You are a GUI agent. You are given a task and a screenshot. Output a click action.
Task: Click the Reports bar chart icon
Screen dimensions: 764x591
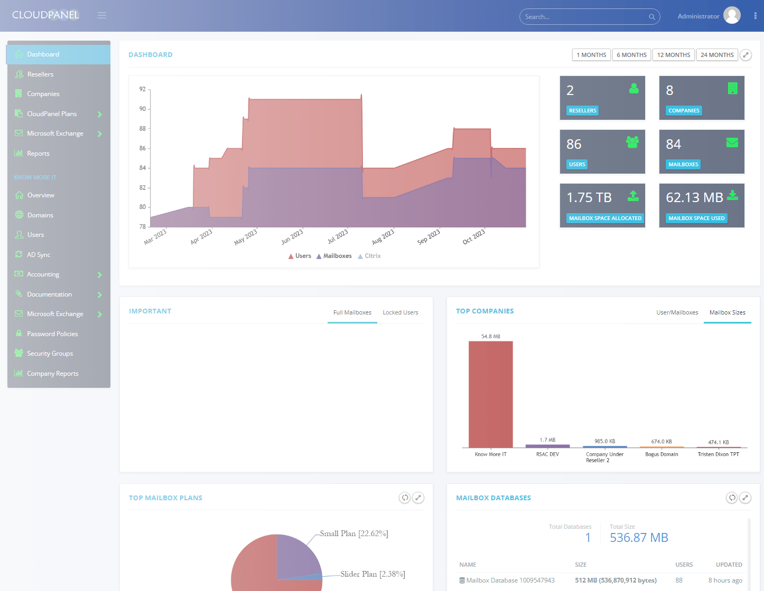[x=19, y=153]
